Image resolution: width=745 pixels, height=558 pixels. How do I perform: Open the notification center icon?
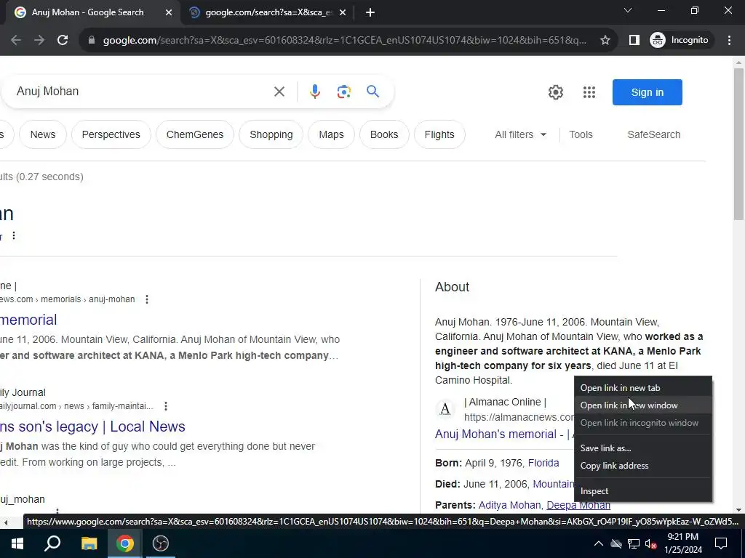click(721, 543)
